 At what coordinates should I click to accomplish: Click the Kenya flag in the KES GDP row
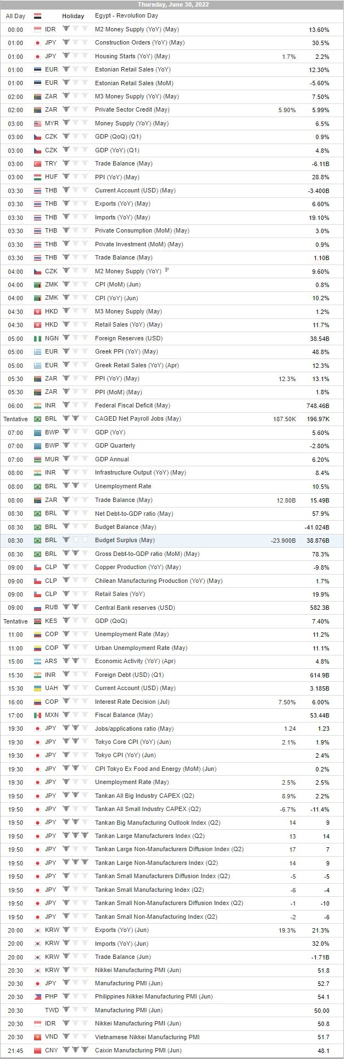(x=37, y=621)
